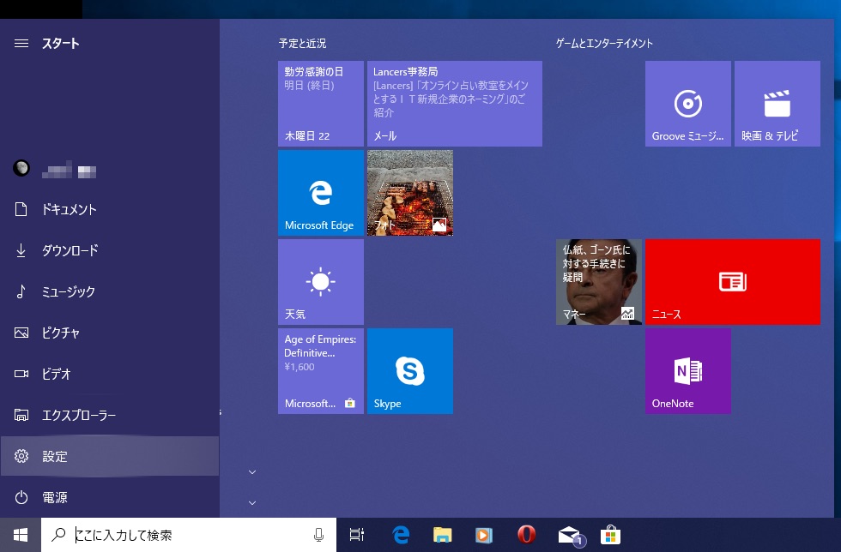Open the 天気 weather tile

tap(321, 282)
